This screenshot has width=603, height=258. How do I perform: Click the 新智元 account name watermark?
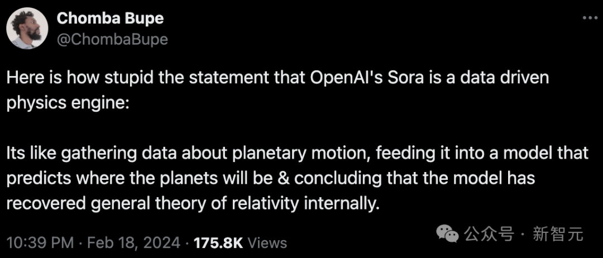tap(557, 234)
